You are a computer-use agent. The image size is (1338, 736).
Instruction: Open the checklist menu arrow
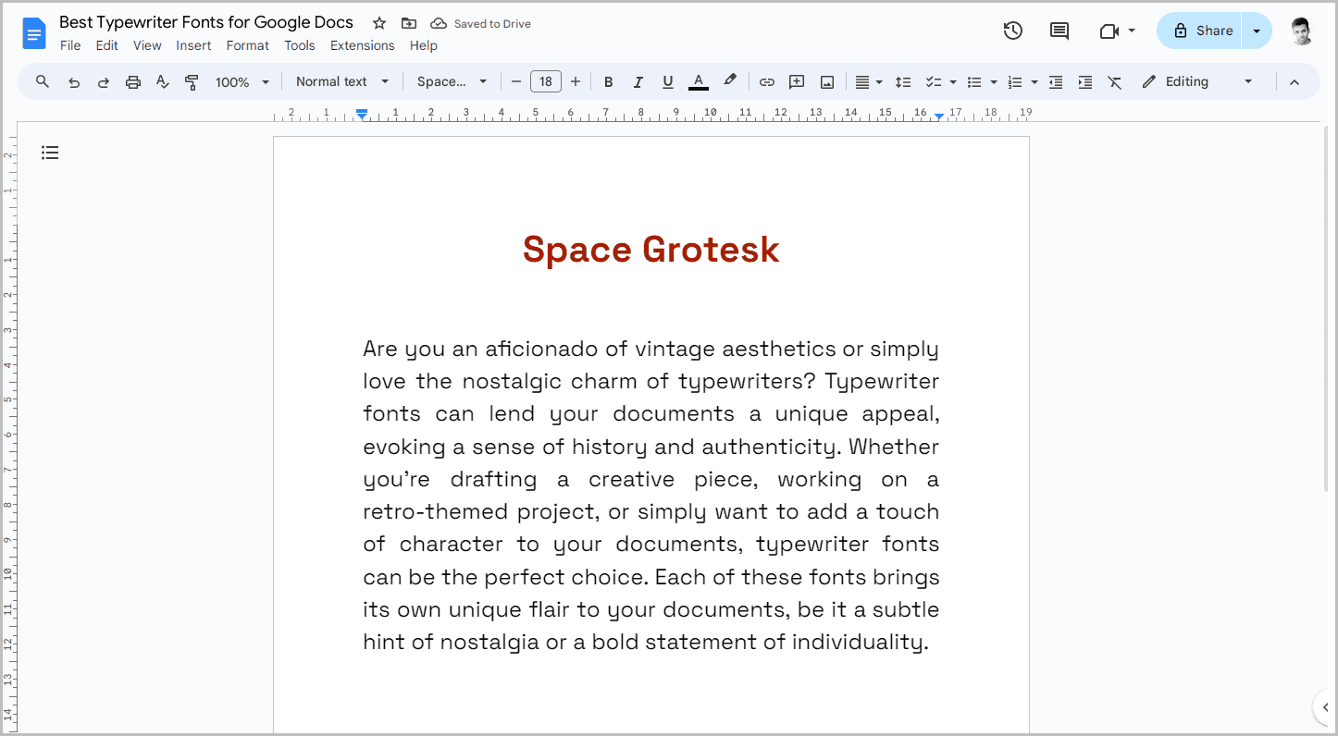(x=953, y=81)
